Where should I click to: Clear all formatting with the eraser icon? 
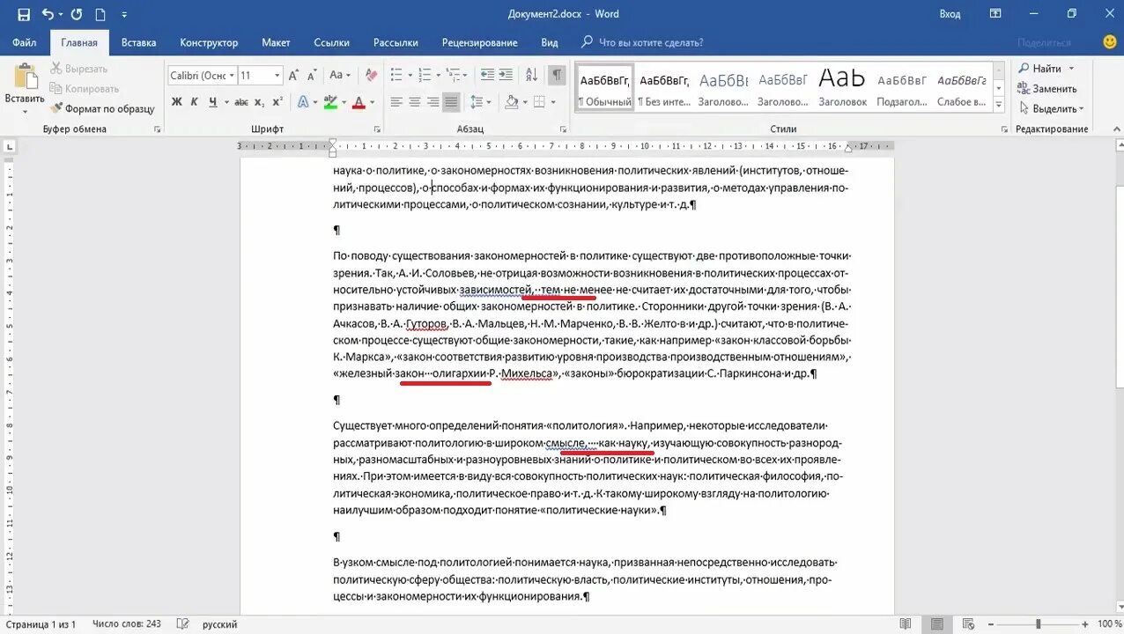click(x=372, y=76)
